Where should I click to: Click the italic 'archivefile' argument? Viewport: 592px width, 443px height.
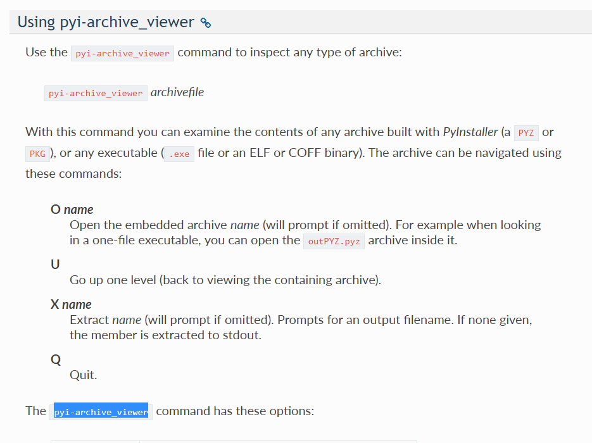177,92
